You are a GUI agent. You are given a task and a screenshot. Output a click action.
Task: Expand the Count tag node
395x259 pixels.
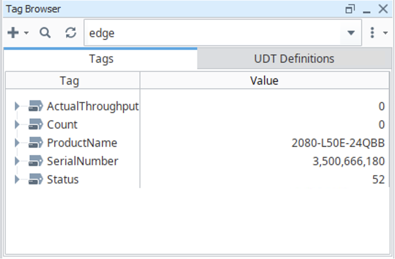point(17,125)
